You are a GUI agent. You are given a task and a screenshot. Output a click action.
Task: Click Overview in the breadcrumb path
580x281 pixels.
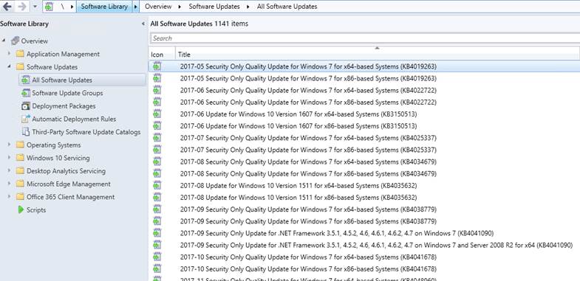point(158,7)
